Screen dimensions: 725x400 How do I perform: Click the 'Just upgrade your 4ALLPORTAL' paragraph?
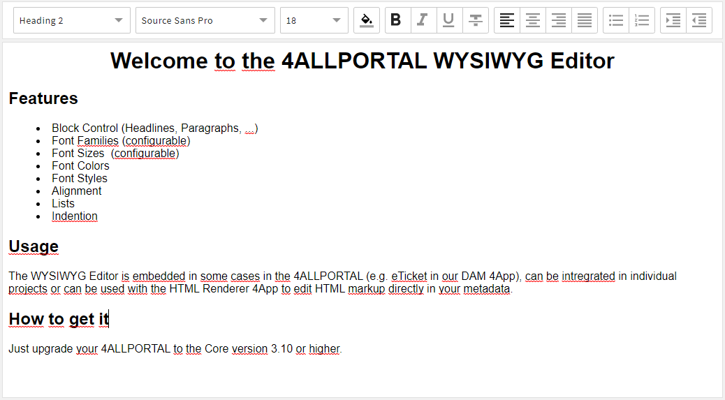click(x=175, y=349)
